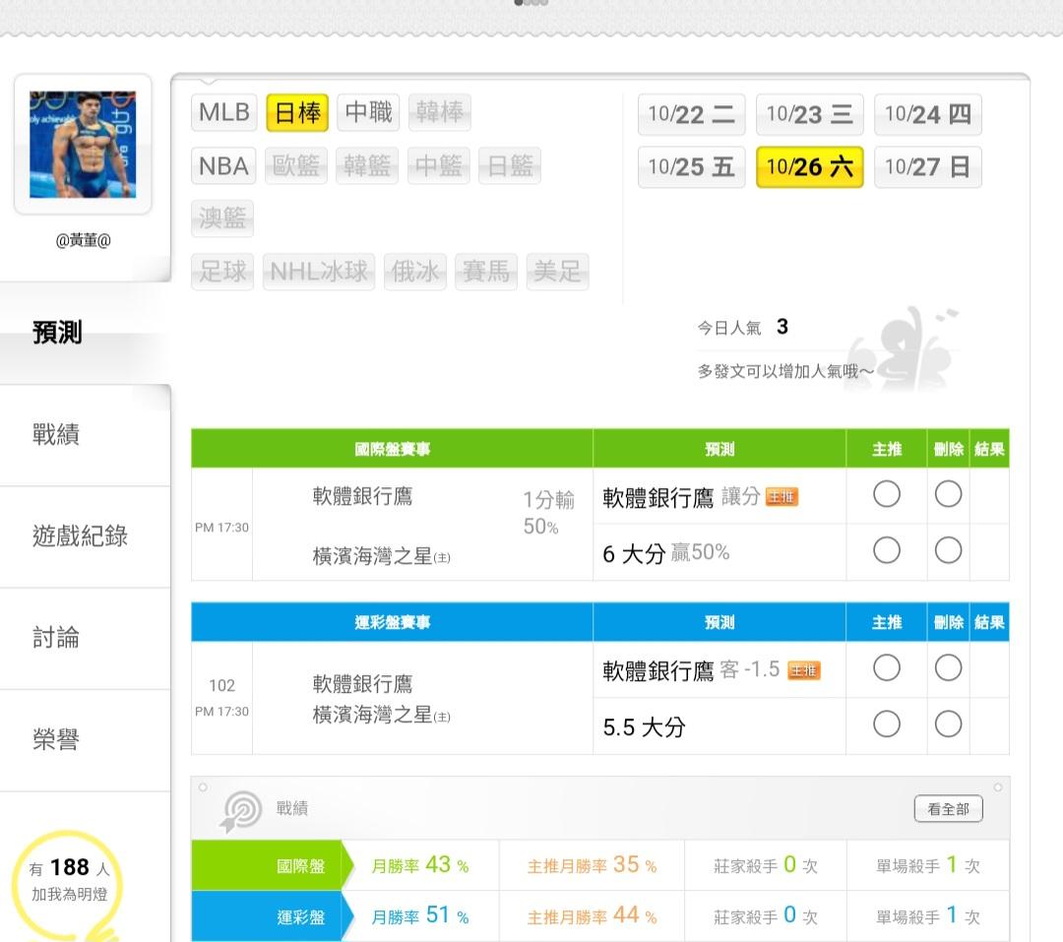Toggle 刪除 for 運彩盤 軟體銀行鷹 客 -1.5
This screenshot has width=1063, height=942.
coord(948,667)
